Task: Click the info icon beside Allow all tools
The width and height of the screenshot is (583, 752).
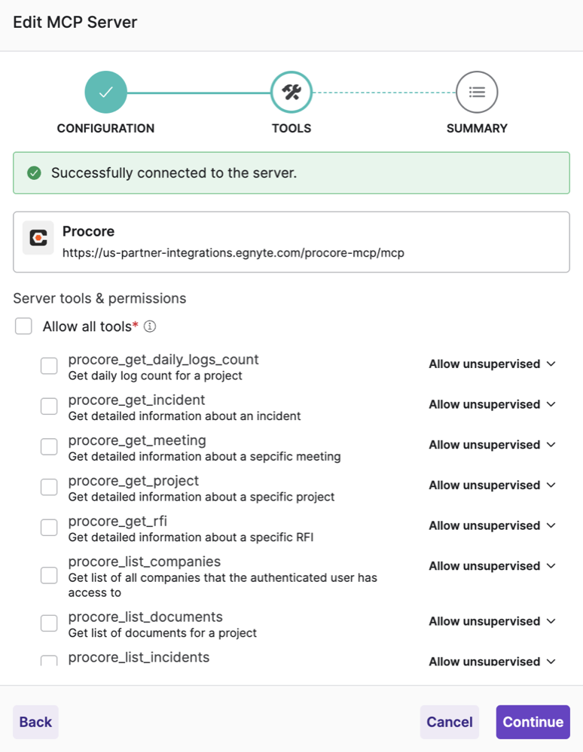Action: 150,327
